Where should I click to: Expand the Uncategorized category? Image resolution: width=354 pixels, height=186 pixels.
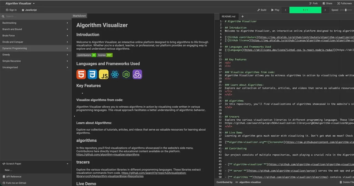[x=36, y=67]
